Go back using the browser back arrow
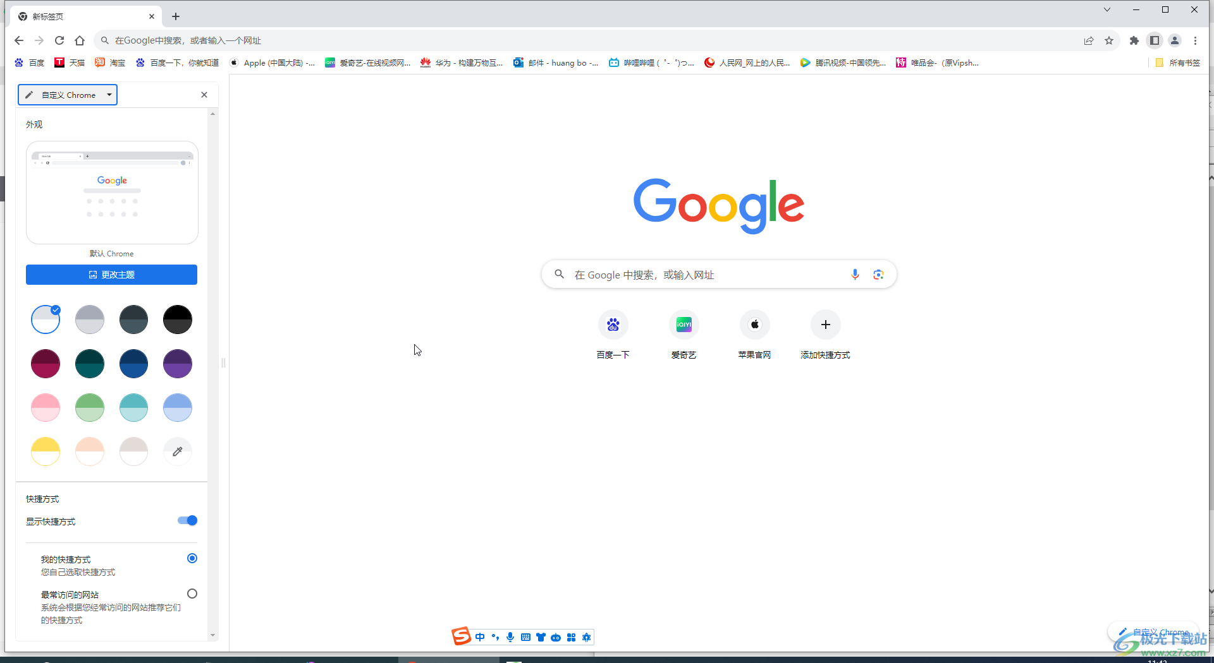 pos(19,40)
